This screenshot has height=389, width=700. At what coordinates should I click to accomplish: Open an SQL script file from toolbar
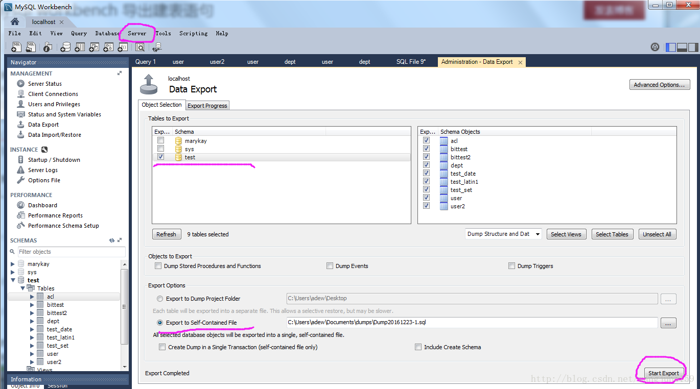(31, 47)
